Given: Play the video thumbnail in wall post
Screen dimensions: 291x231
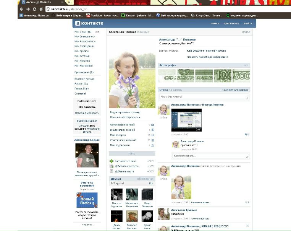Looking at the screenshot, I should click(x=186, y=120).
